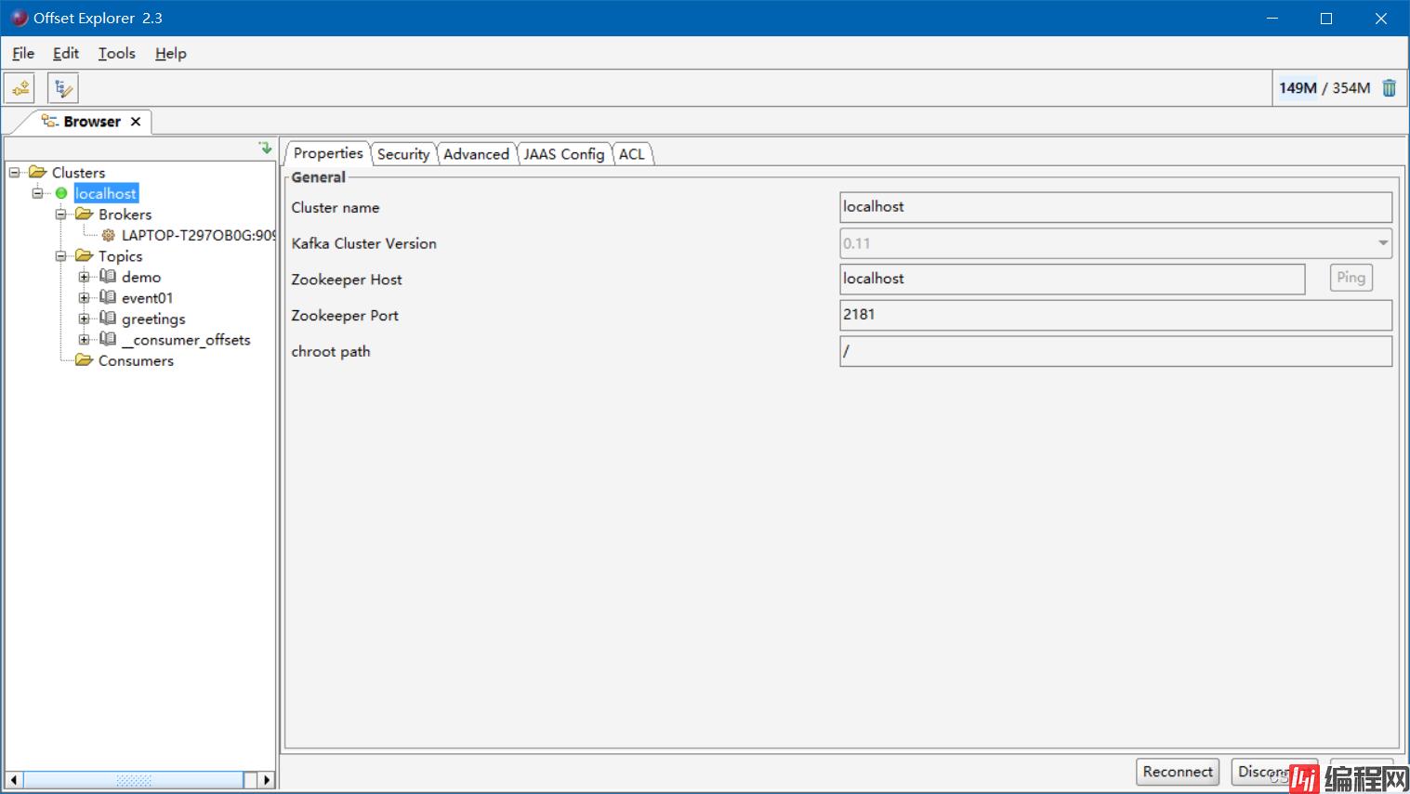Screen dimensions: 1410x794
Task: Click the green status dot beside localhost
Action: tap(61, 193)
